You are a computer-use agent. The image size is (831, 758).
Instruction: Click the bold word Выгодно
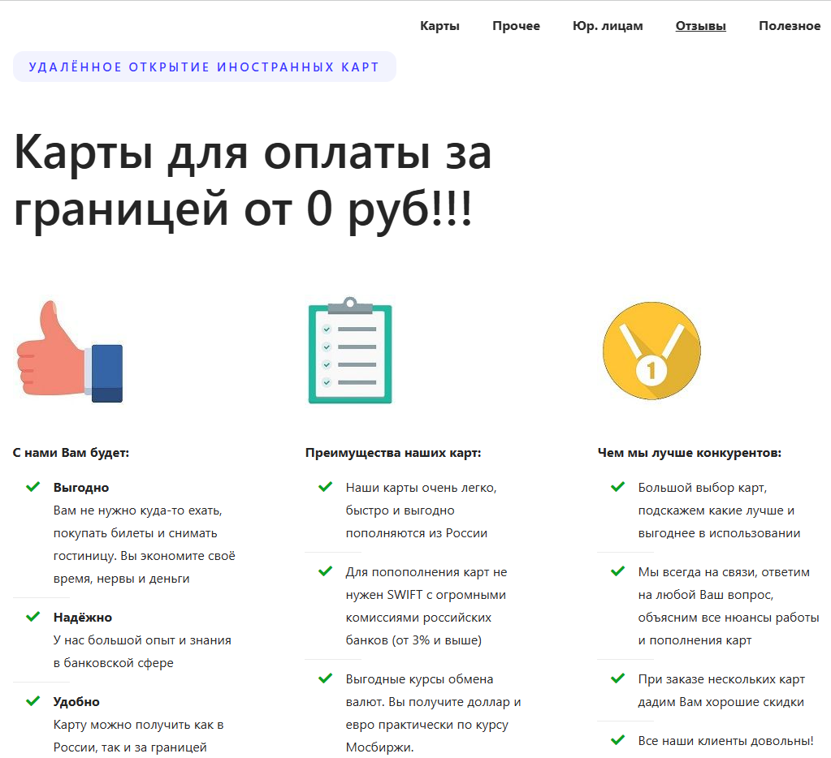pyautogui.click(x=81, y=488)
